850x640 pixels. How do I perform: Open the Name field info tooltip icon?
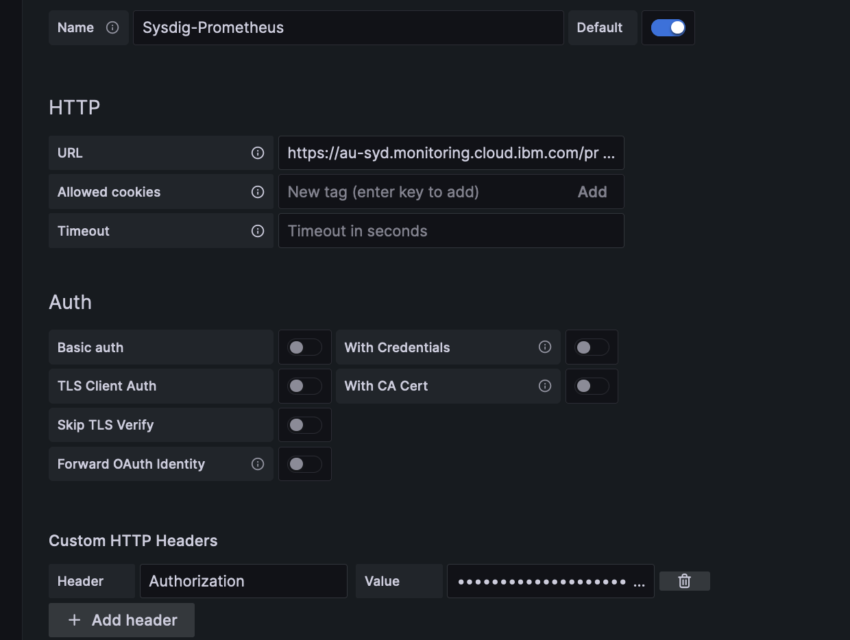tap(112, 27)
